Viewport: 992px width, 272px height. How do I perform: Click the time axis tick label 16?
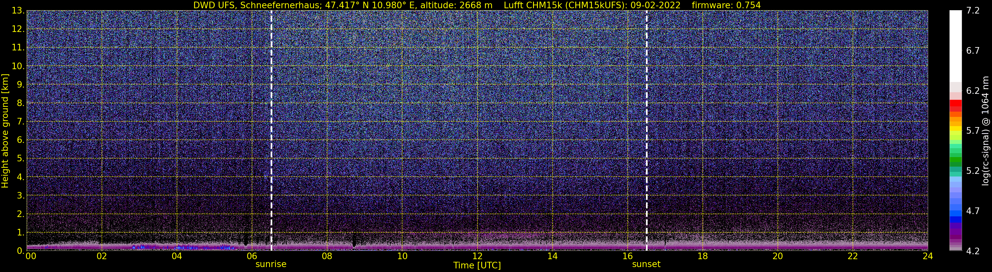(x=627, y=256)
